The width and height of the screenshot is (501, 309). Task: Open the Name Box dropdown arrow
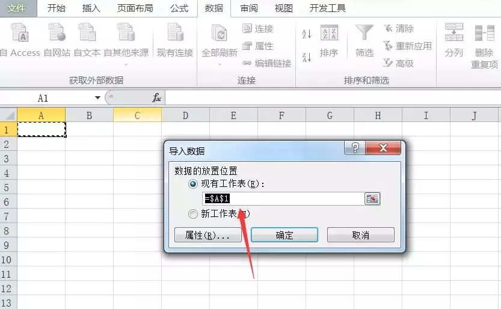pos(97,97)
